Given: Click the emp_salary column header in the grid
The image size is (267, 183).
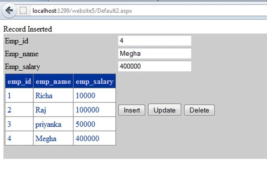Looking at the screenshot, I should (94, 81).
